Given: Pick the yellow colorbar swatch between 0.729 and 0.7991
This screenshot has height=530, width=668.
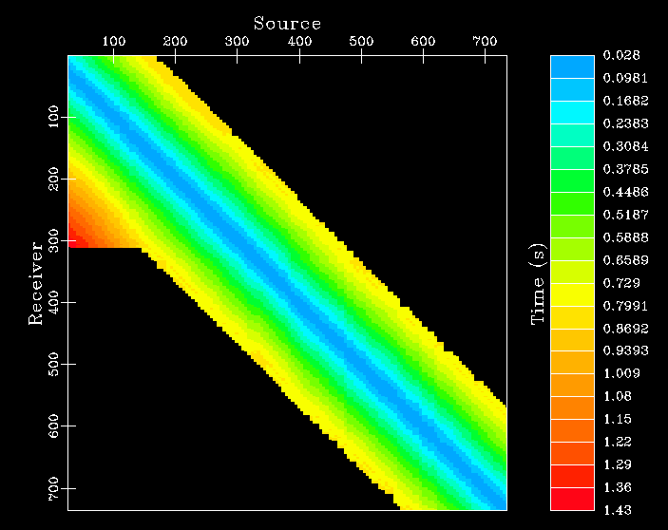Looking at the screenshot, I should pyautogui.click(x=572, y=294).
